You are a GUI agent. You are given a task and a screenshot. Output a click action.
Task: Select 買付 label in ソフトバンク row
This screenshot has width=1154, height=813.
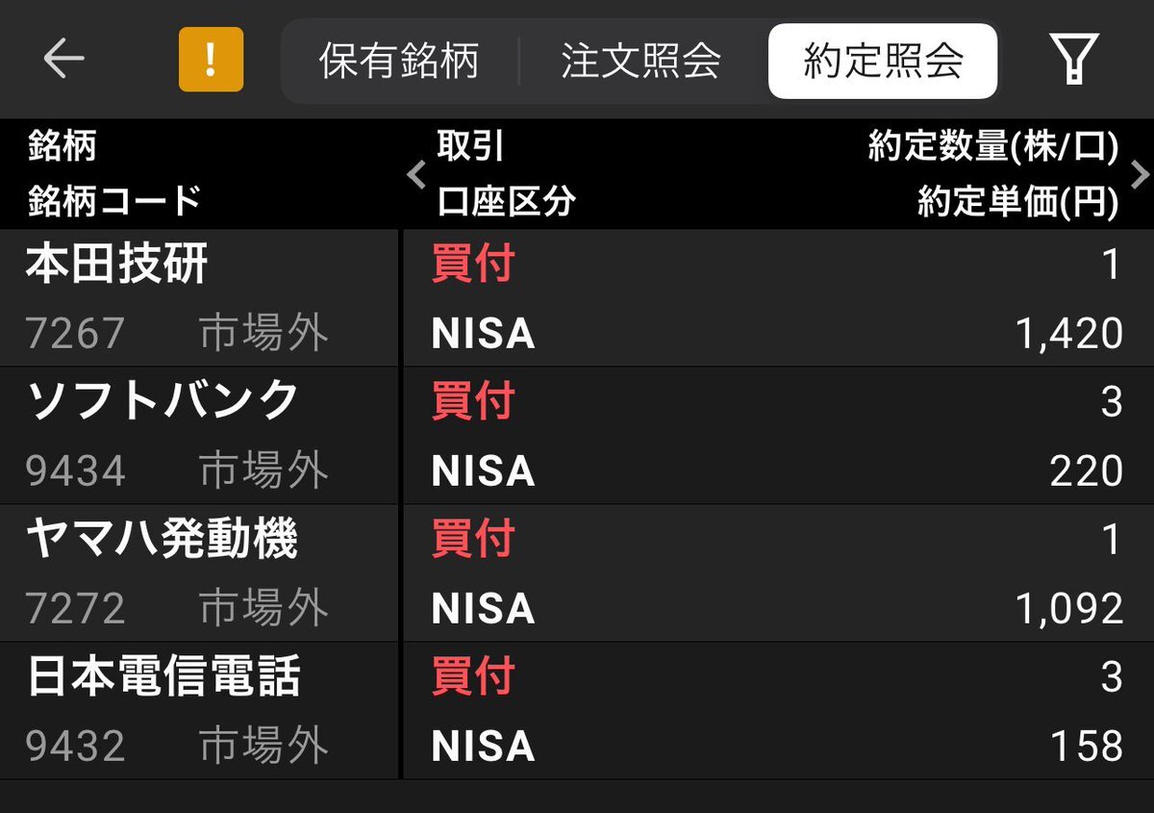point(473,401)
